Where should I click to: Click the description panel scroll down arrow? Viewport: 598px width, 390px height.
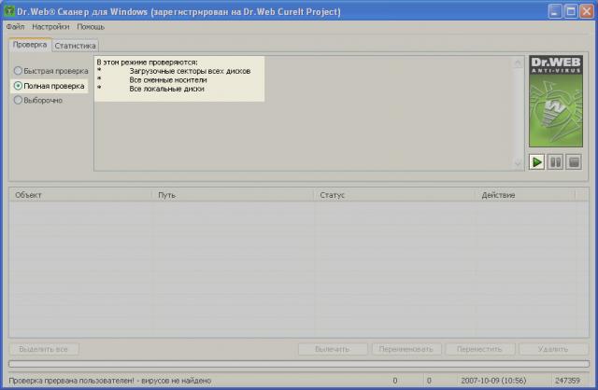click(518, 163)
